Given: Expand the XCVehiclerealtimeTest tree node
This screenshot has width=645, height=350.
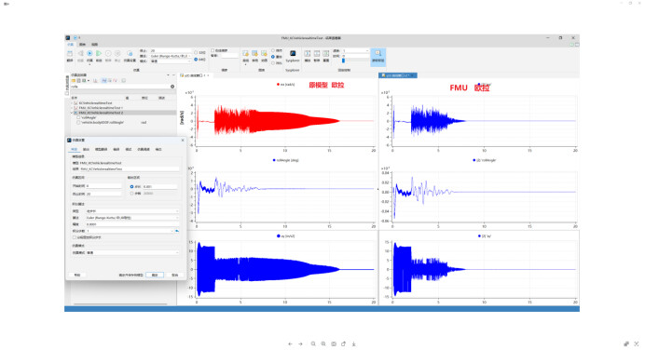Looking at the screenshot, I should coord(72,103).
